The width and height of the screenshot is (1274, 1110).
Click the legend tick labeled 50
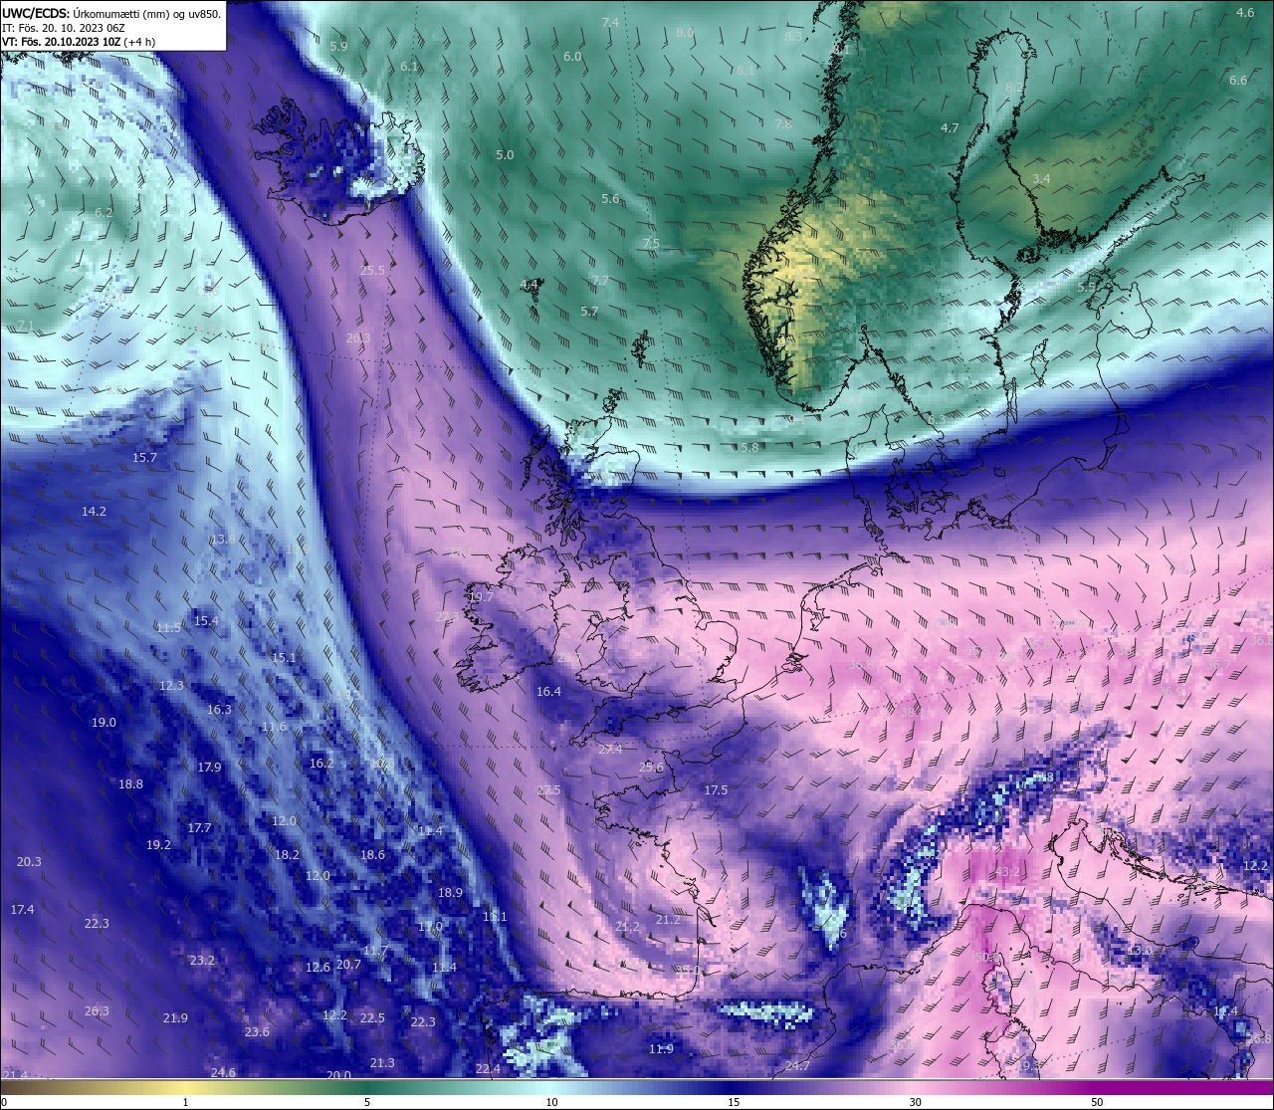pyautogui.click(x=1097, y=1102)
